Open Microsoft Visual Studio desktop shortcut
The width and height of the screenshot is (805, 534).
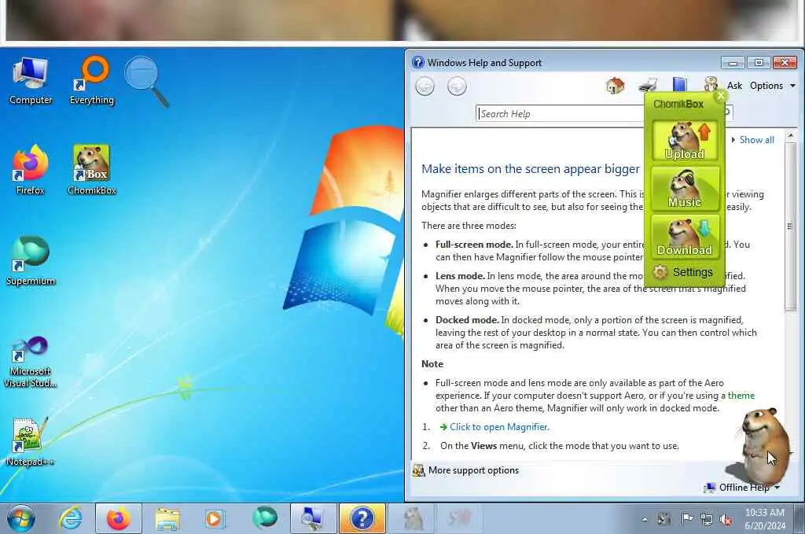point(31,362)
